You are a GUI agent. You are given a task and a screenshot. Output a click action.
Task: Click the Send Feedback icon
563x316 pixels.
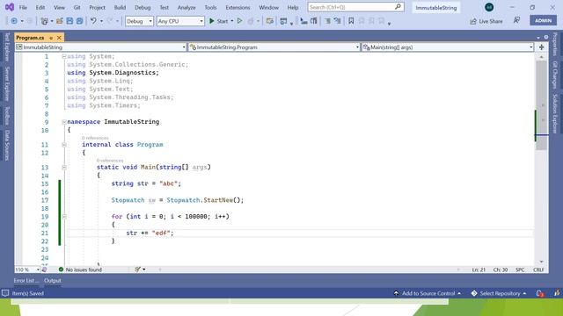click(516, 20)
